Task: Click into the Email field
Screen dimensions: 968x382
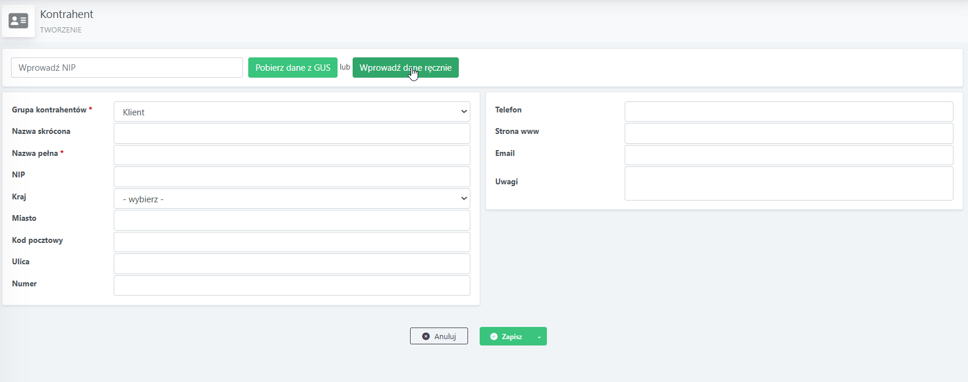Action: pos(789,155)
